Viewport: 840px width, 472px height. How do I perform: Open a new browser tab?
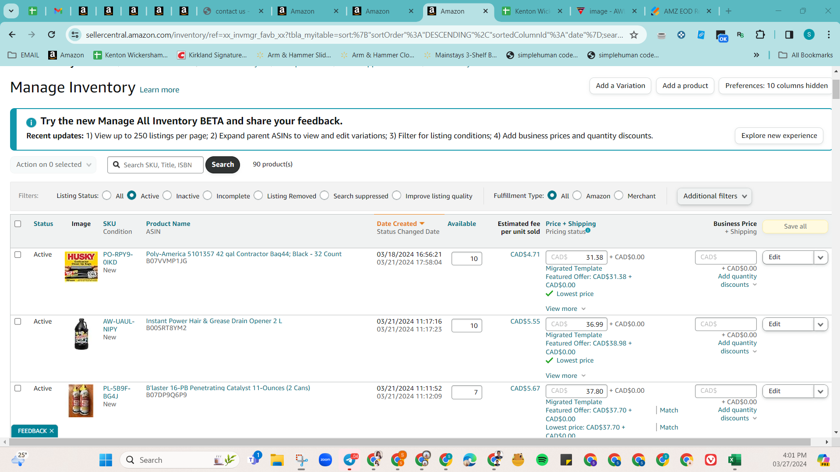728,11
